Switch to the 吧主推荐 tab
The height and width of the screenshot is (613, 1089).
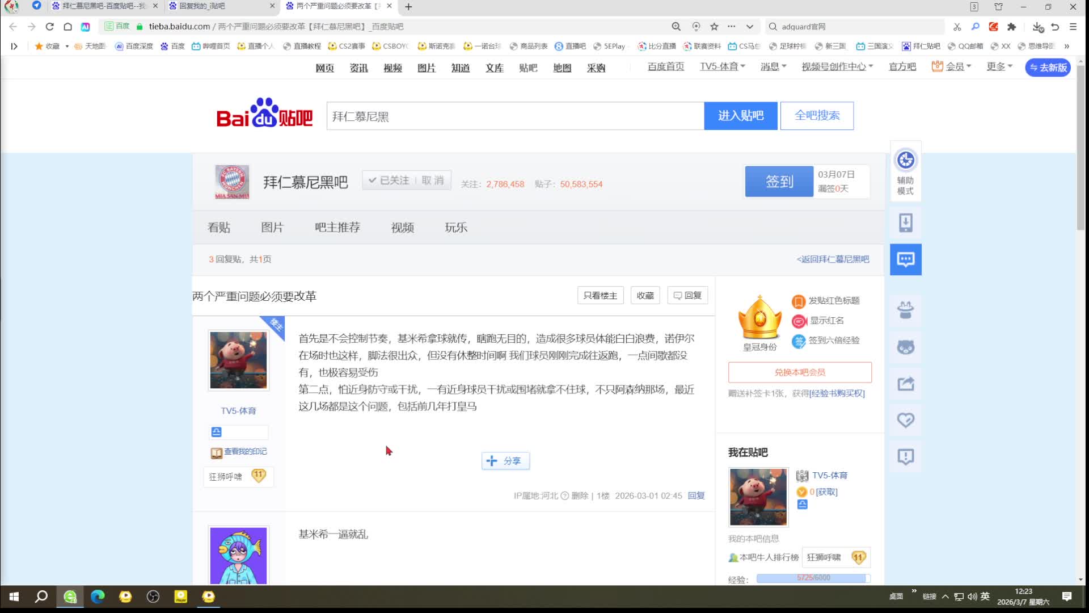coord(337,228)
